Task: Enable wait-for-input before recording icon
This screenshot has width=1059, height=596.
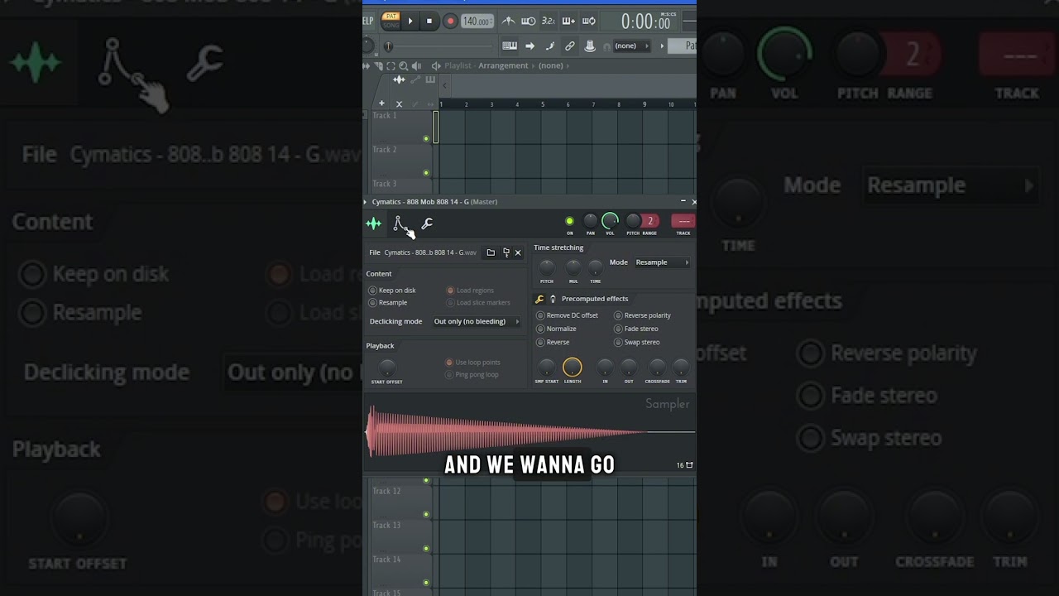Action: point(528,21)
